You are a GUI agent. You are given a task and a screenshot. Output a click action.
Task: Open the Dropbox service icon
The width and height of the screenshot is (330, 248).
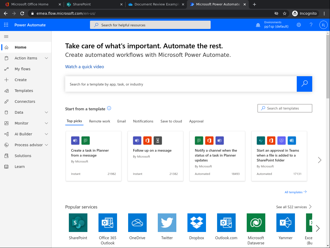pyautogui.click(x=196, y=223)
